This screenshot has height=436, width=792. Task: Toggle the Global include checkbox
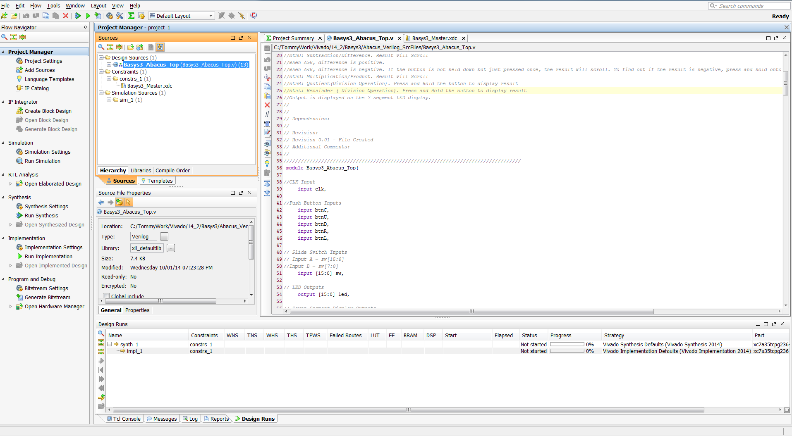pyautogui.click(x=106, y=296)
